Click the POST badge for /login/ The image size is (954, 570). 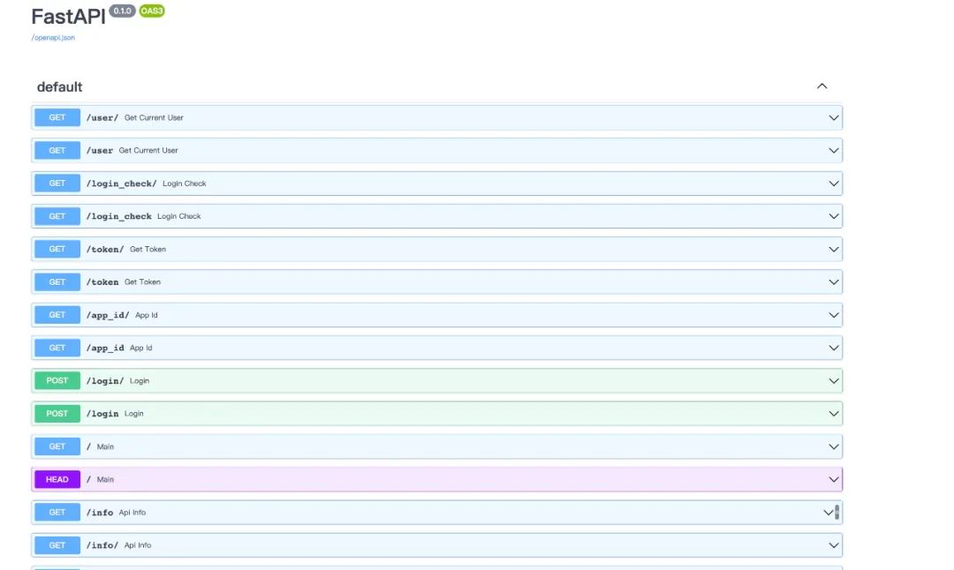(57, 380)
